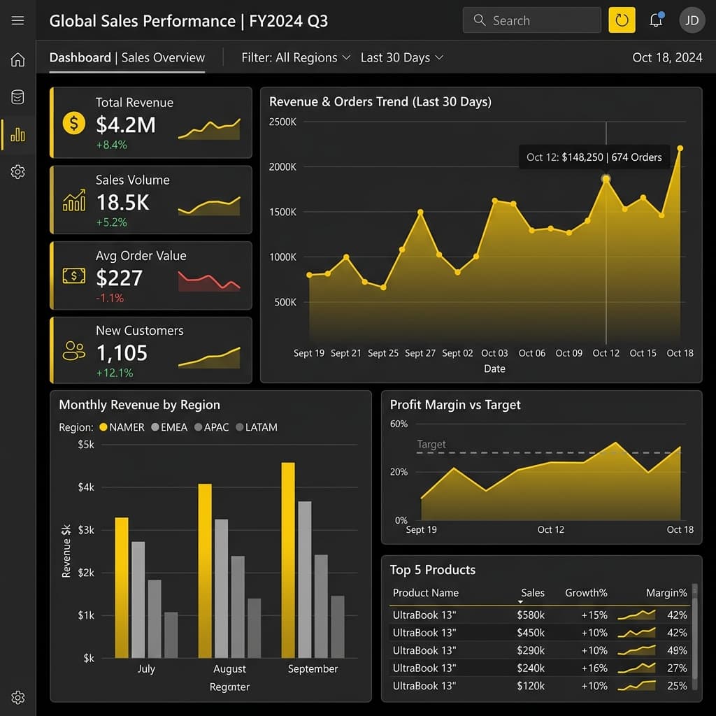The image size is (716, 716).
Task: Click the Oct 12 highlighted data point
Action: (x=606, y=179)
